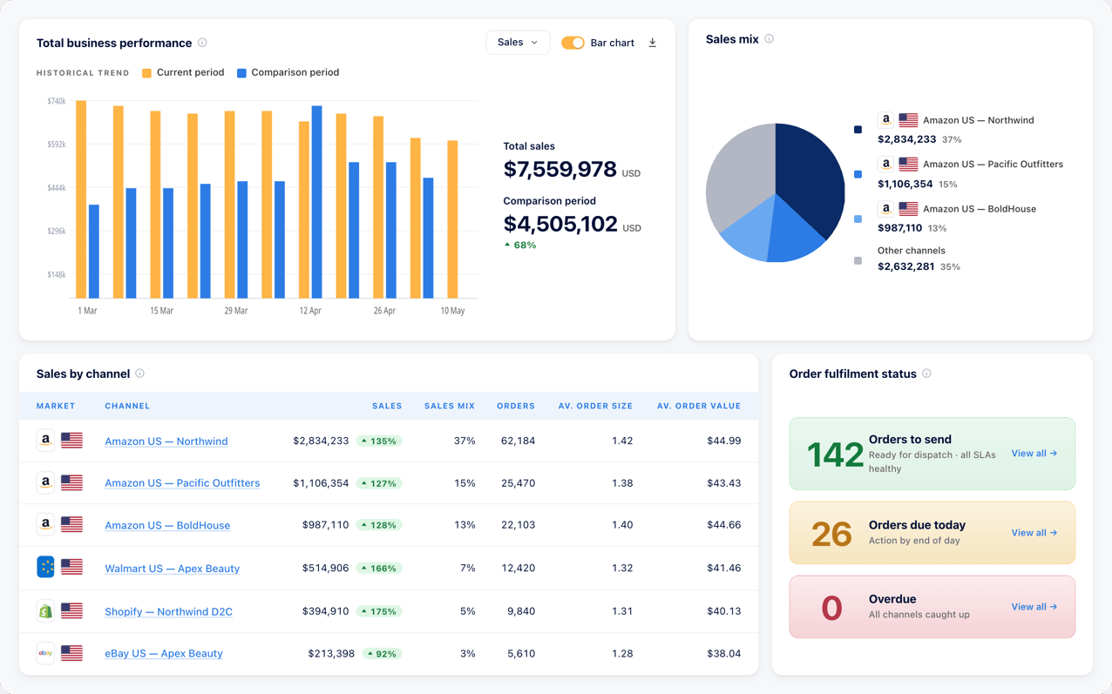Click Amazon logo in Sales mix Pacific Outfitters legend
The width and height of the screenshot is (1112, 694).
pos(885,164)
